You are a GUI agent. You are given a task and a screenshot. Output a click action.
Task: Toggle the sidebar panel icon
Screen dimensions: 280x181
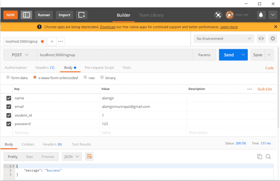(x=27, y=15)
